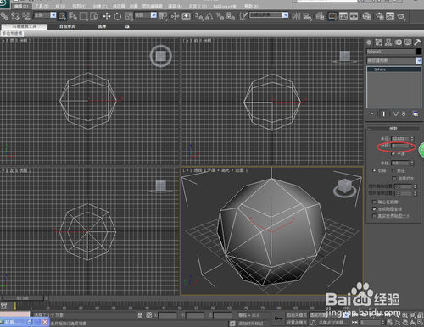424x327 pixels.
Task: Click the perspective viewport ViewCube
Action: (x=345, y=187)
